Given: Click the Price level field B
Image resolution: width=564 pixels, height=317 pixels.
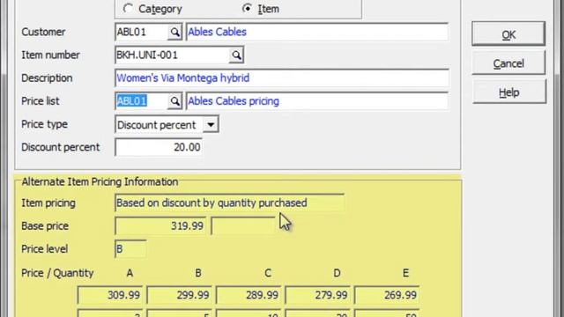Looking at the screenshot, I should (130, 248).
